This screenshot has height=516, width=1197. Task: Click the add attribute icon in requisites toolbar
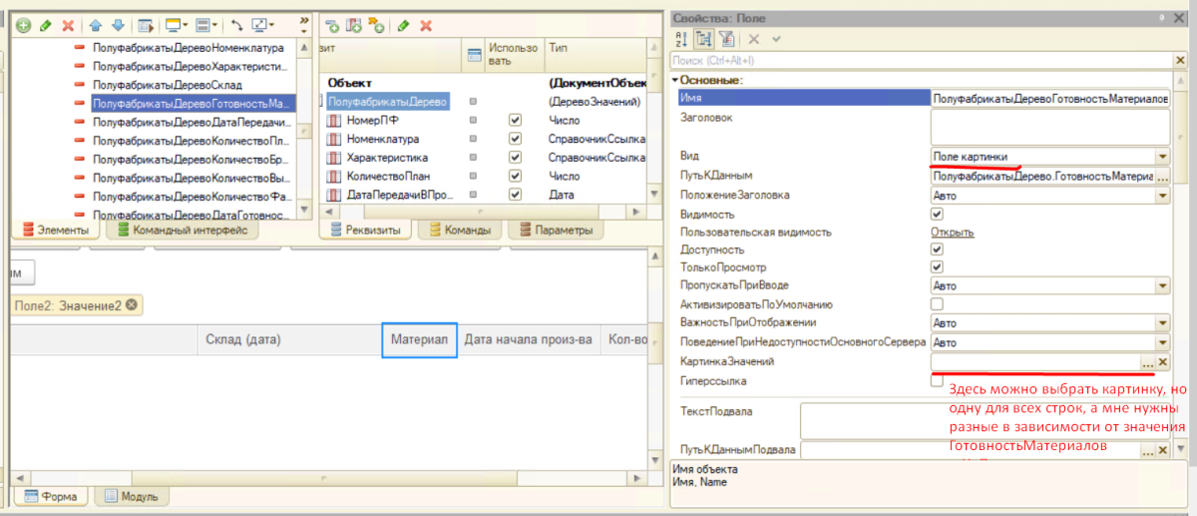point(332,25)
